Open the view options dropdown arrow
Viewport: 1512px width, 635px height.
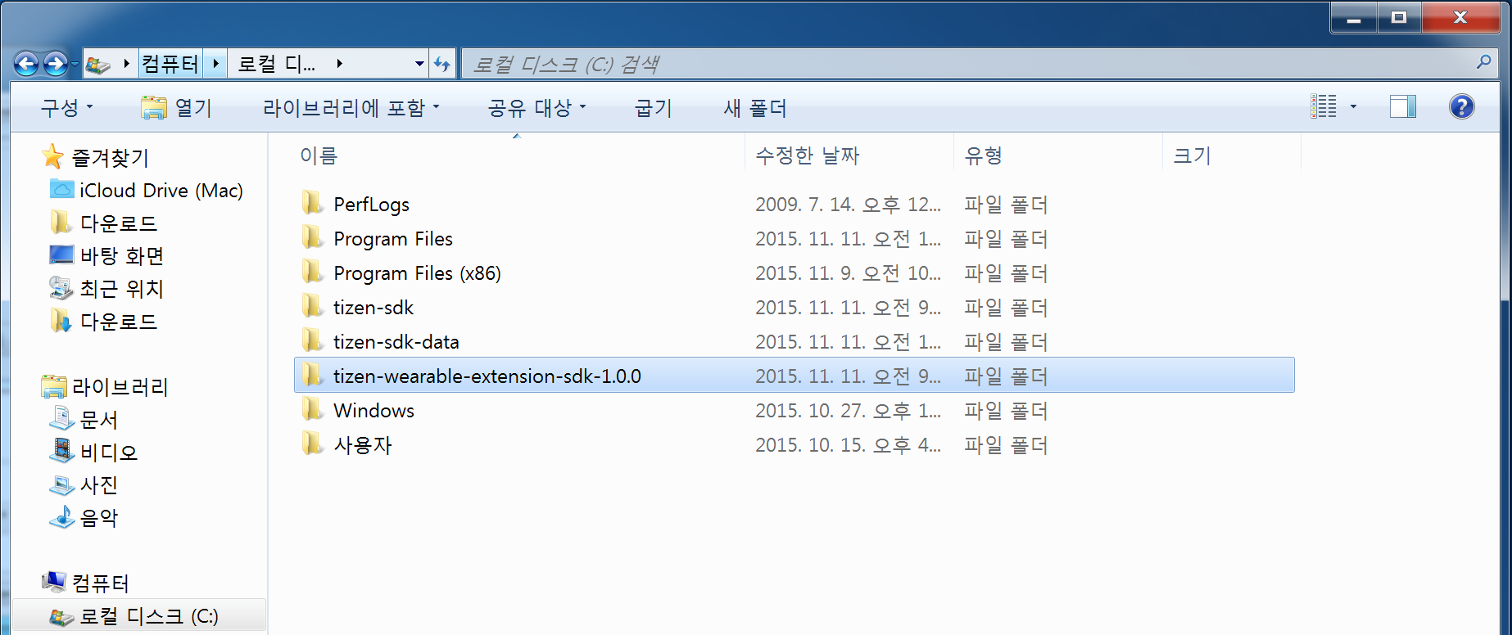coord(1353,106)
